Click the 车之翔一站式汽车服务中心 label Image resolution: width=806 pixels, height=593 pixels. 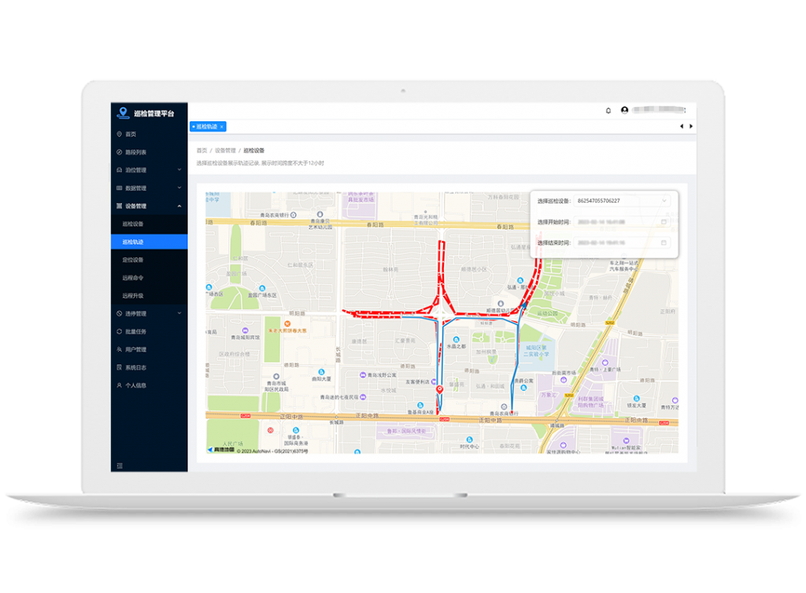[x=624, y=266]
